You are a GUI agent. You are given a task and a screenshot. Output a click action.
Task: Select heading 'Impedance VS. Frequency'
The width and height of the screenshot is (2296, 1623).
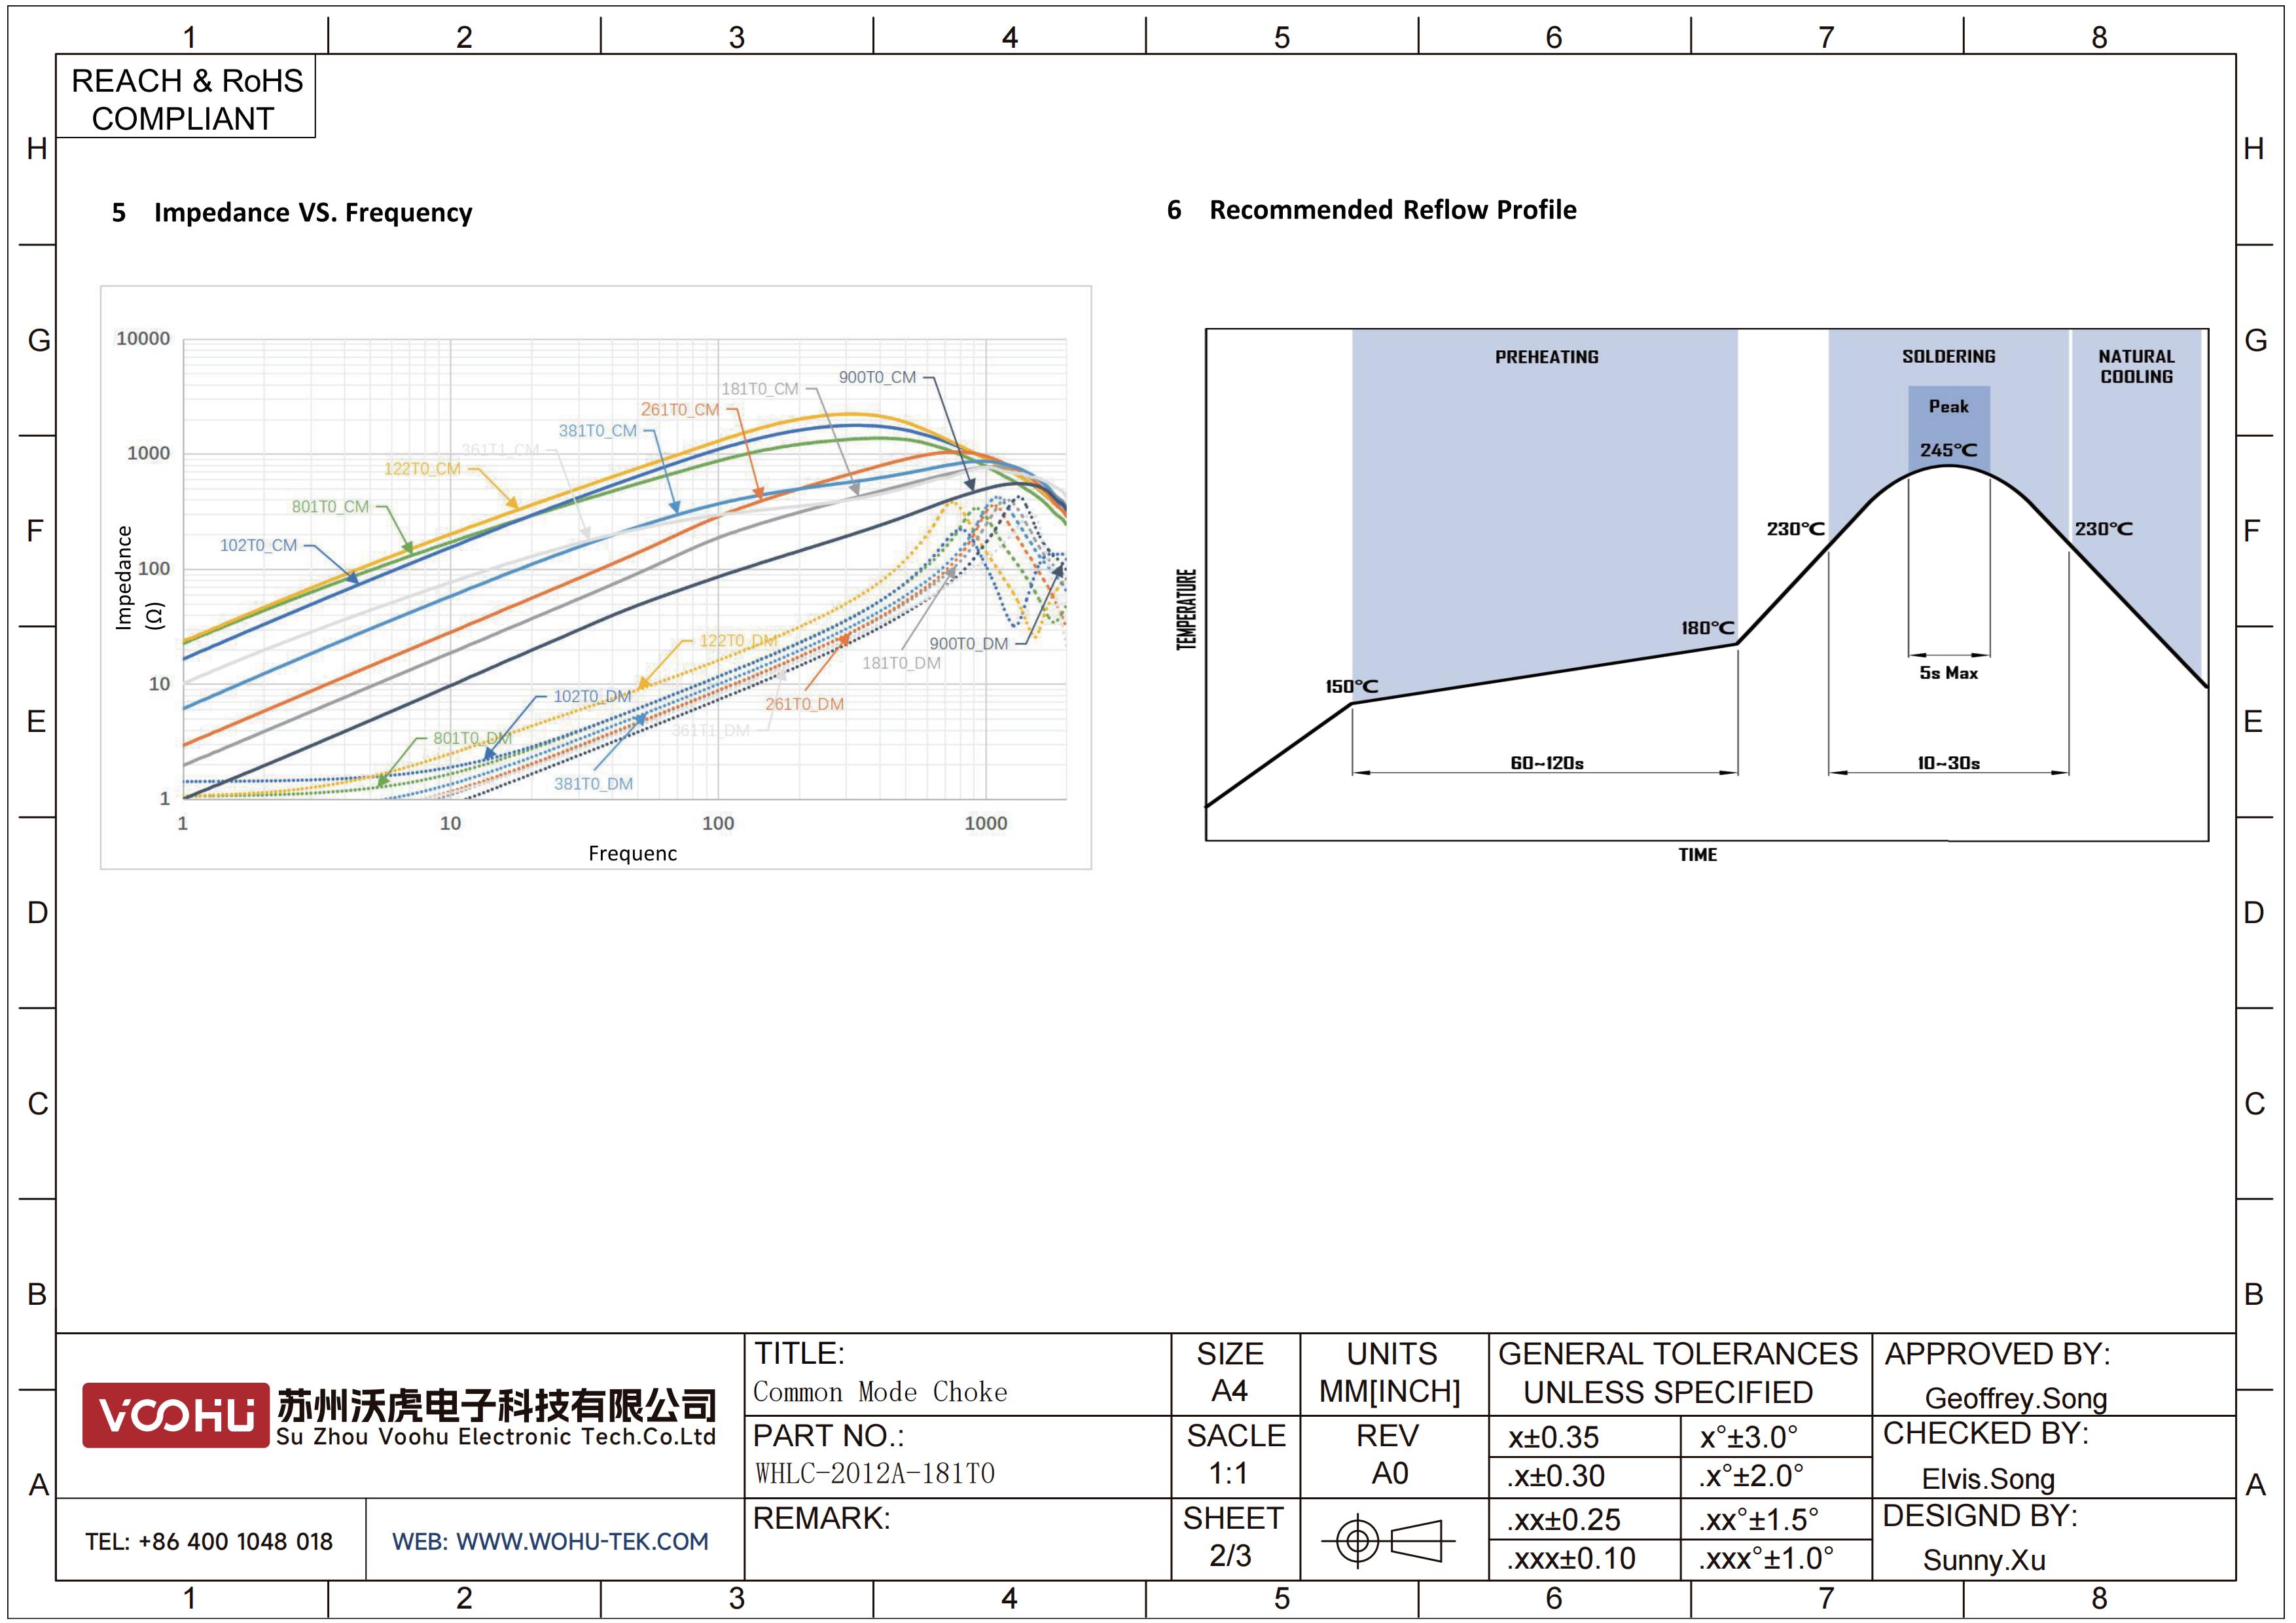[313, 212]
